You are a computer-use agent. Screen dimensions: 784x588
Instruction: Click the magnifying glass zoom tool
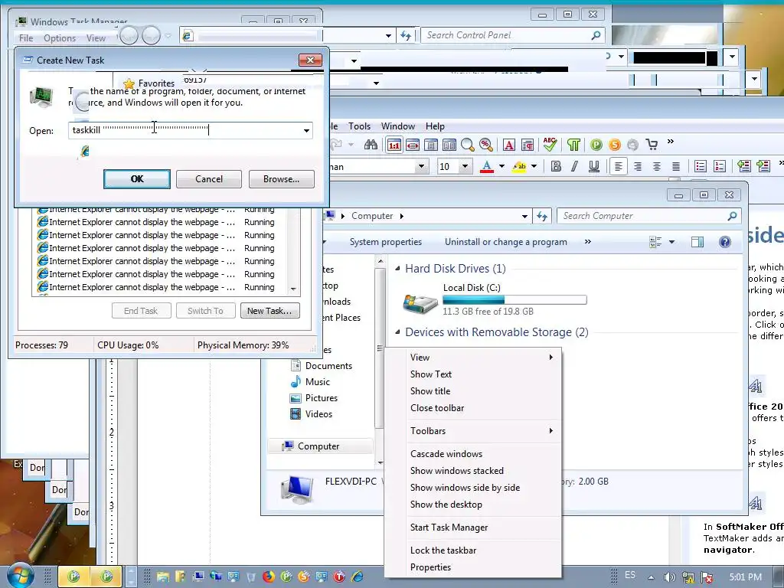click(468, 145)
